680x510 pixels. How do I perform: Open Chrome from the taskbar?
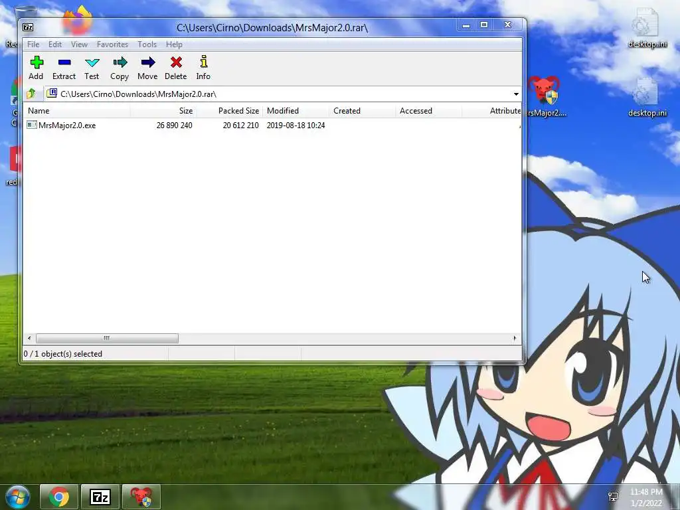coord(59,497)
